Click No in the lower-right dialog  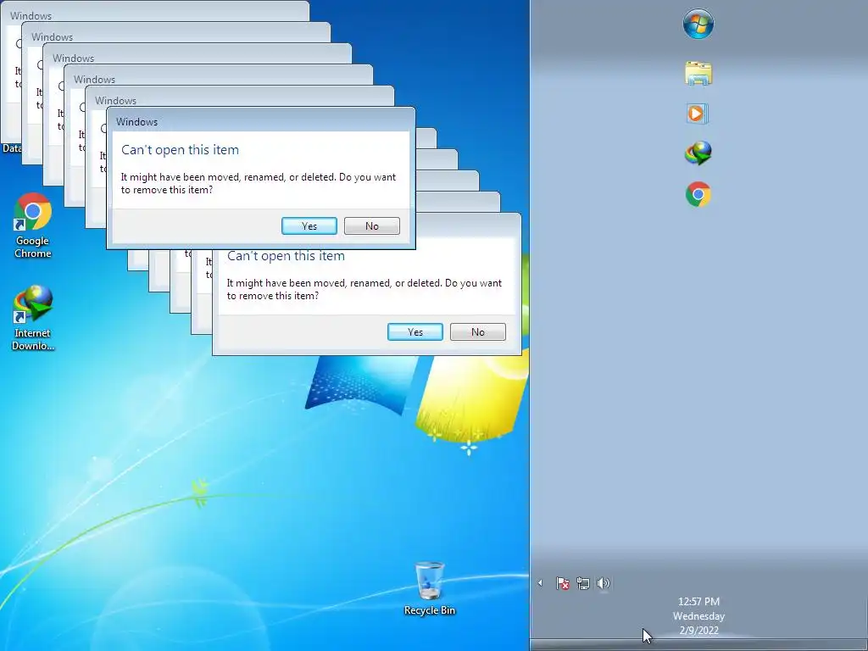coord(477,332)
